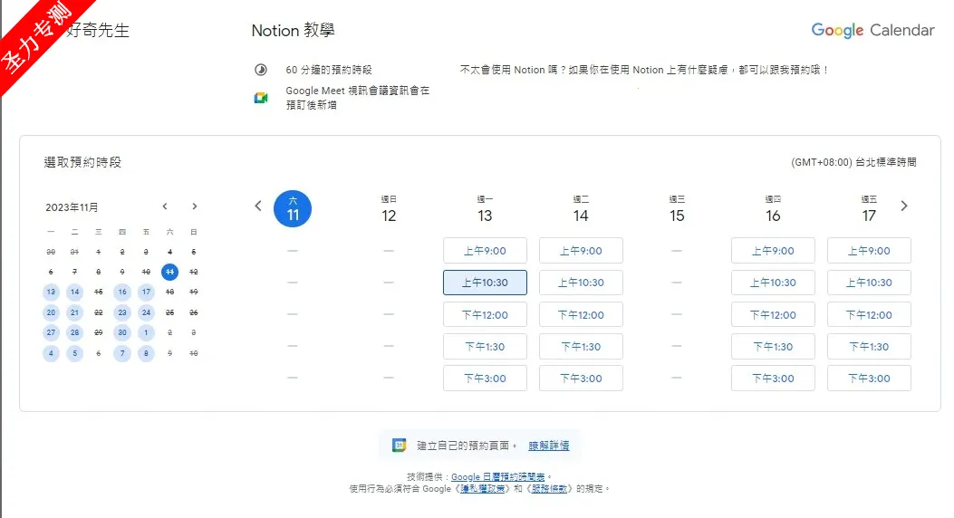Choose the 下午12:00 slot under day 14
The image size is (954, 518).
[x=581, y=315]
